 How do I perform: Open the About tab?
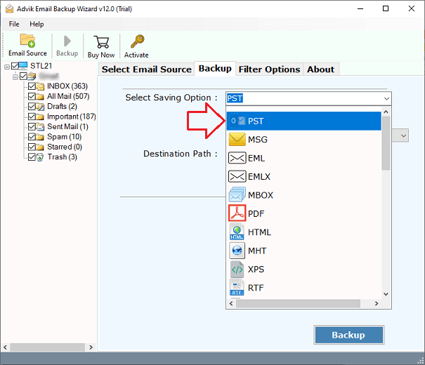click(320, 69)
